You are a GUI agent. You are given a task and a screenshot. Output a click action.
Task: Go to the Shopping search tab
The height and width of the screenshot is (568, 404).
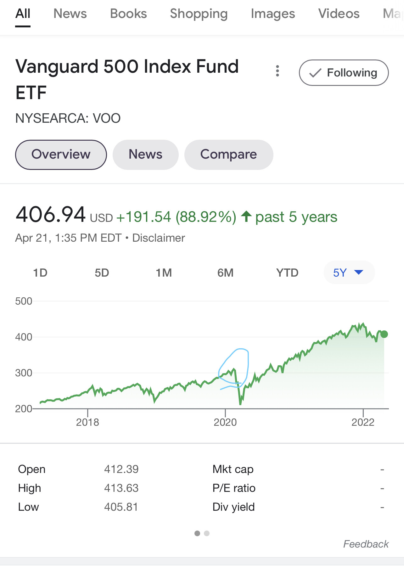(x=199, y=14)
